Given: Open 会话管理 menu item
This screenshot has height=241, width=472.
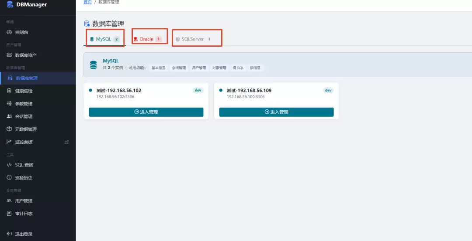Looking at the screenshot, I should [x=38, y=116].
